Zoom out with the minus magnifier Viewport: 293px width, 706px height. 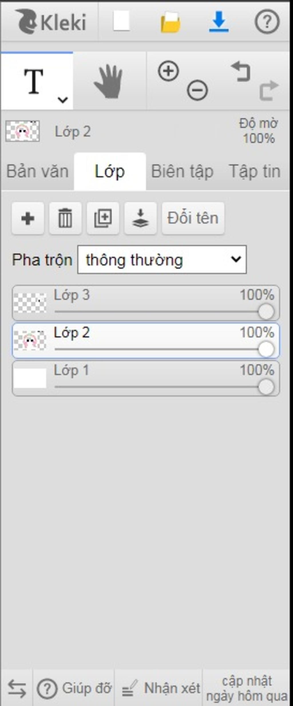[197, 90]
